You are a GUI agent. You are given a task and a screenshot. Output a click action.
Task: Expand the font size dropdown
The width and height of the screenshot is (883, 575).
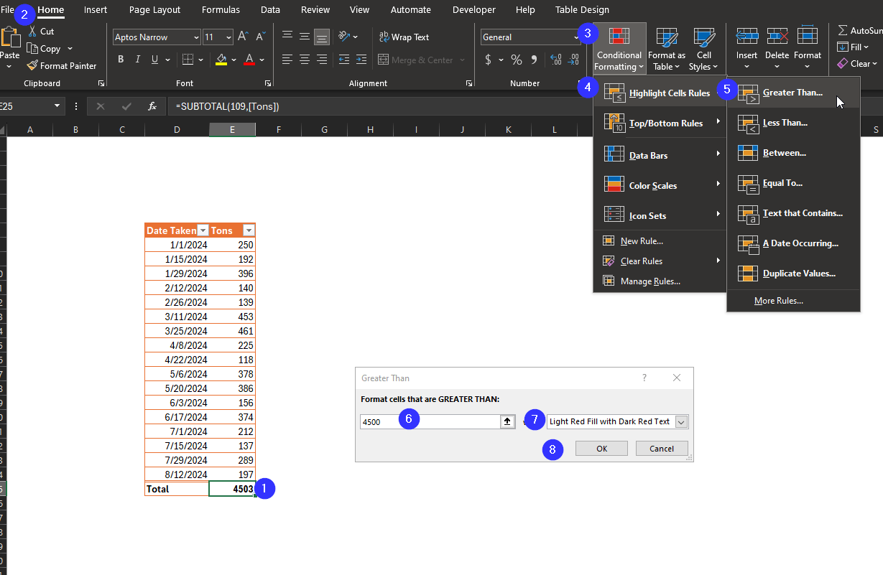[x=228, y=37]
